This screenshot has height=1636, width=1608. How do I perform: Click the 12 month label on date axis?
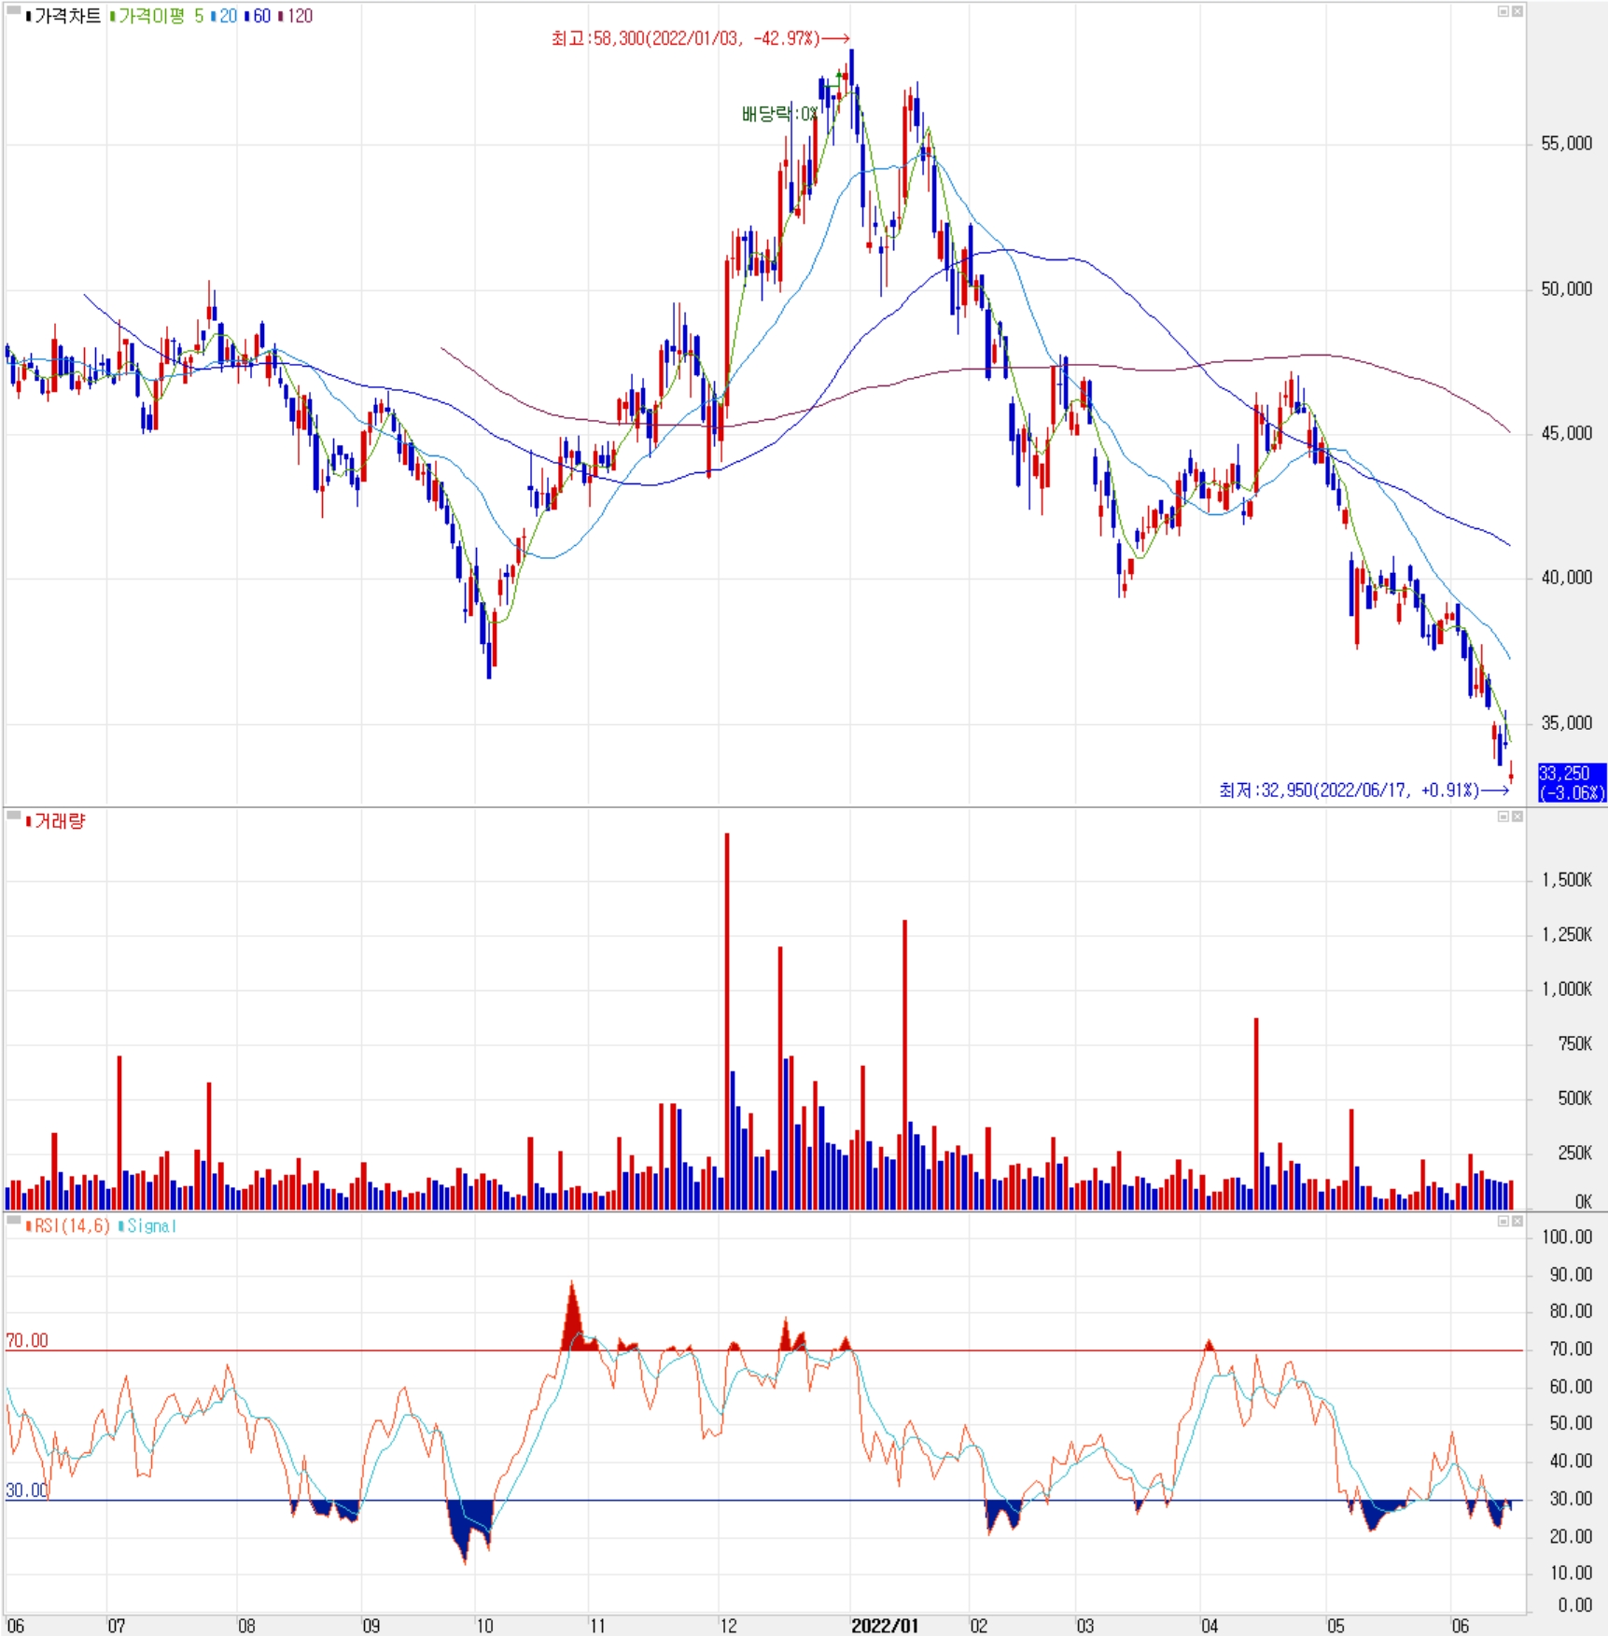(x=728, y=1626)
